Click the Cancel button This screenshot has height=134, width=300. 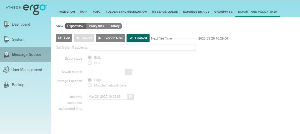(84, 38)
